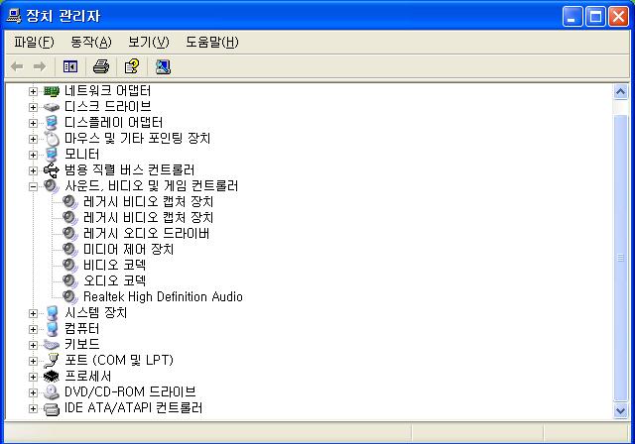Click 장치 관리자 title bar icon

13,16
